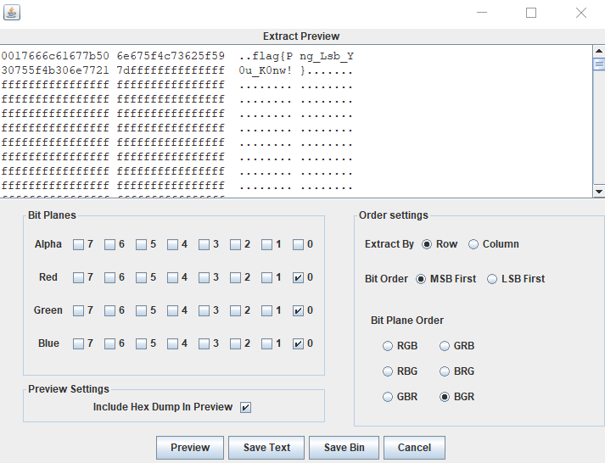
Task: Check Alpha bit plane 0
Action: pyautogui.click(x=298, y=245)
